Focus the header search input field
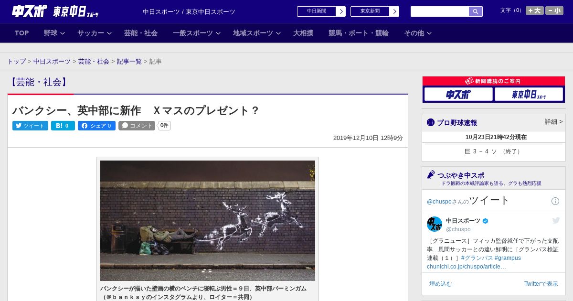The width and height of the screenshot is (573, 301). click(x=440, y=11)
